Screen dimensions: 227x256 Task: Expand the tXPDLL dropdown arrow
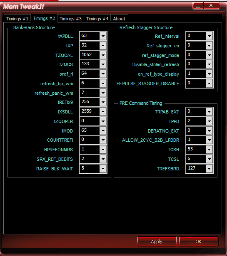tap(103, 36)
